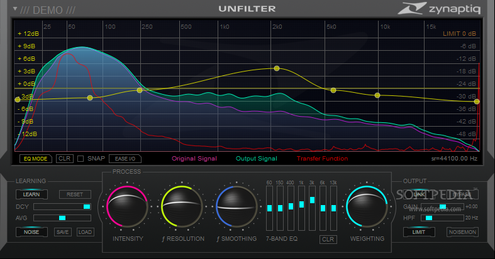
Task: Adjust the AVG slider
Action: 62,218
